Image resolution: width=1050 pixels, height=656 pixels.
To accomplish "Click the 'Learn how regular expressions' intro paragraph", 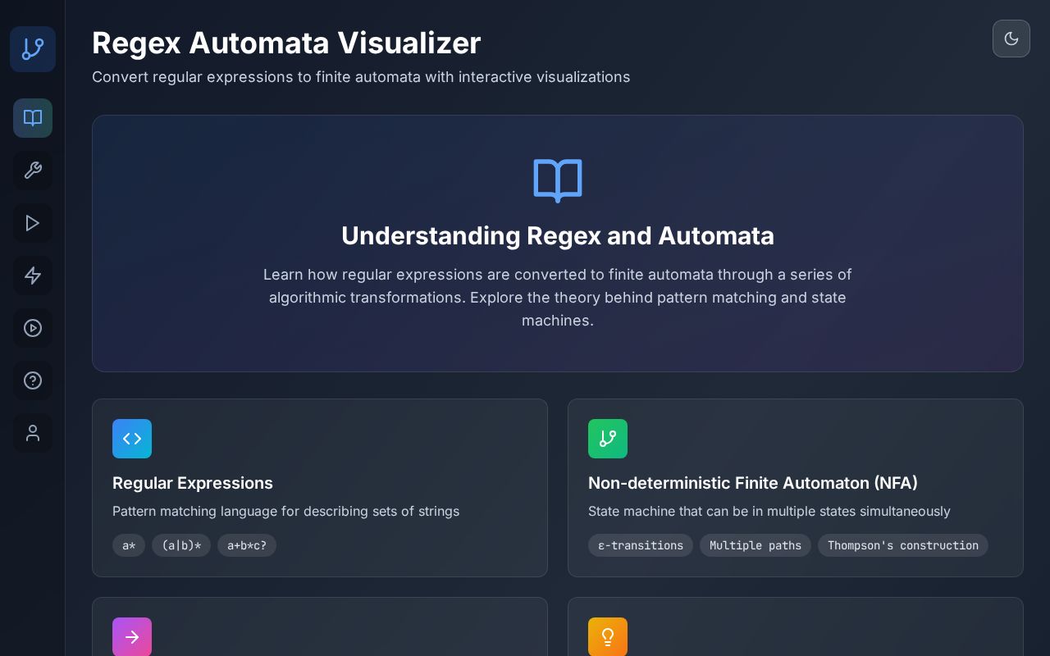I will [x=558, y=297].
